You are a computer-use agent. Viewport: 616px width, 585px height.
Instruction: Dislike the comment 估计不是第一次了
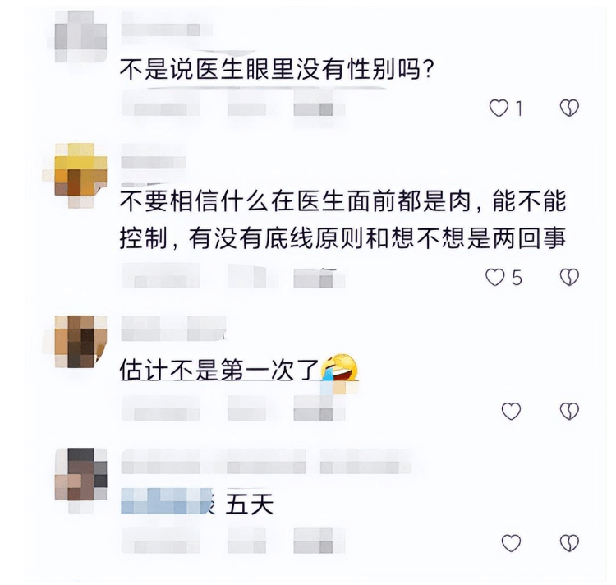point(569,412)
